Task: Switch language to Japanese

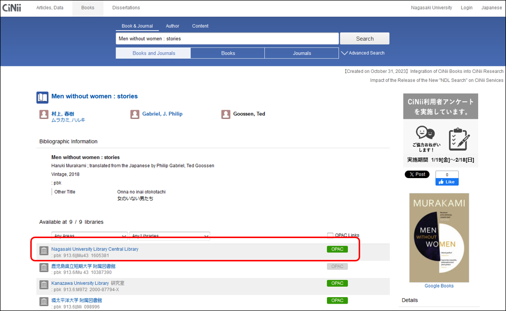Action: point(492,8)
